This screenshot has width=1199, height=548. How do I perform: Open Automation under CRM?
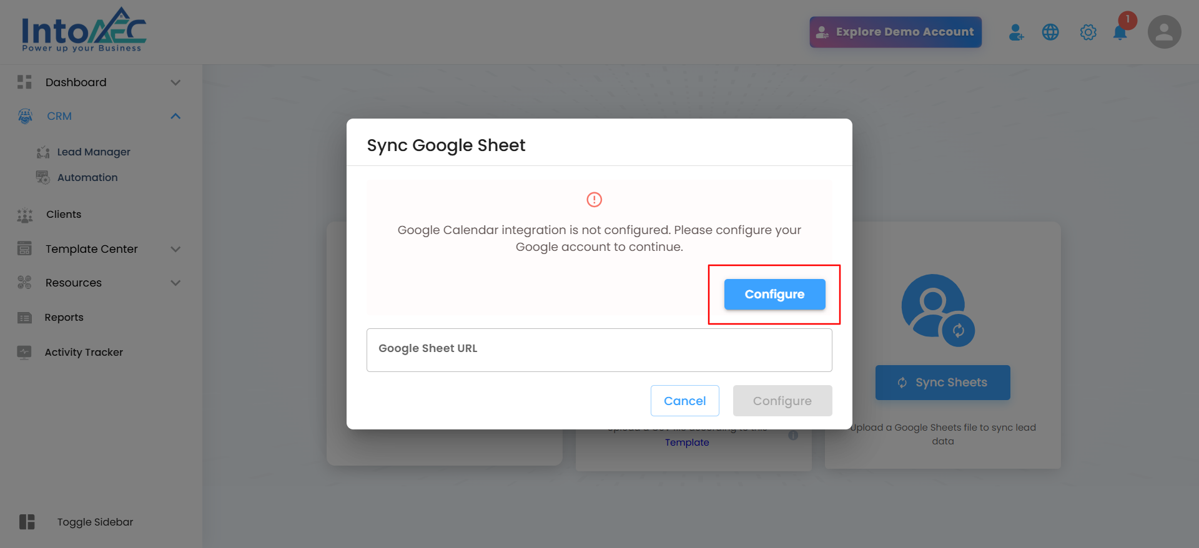click(87, 178)
